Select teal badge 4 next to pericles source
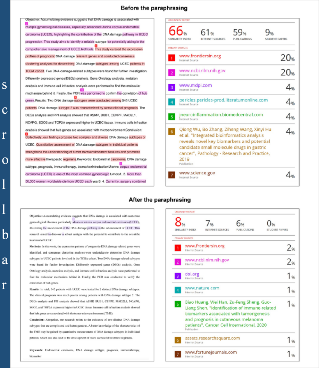This screenshot has height=368, width=319. pos(172,102)
